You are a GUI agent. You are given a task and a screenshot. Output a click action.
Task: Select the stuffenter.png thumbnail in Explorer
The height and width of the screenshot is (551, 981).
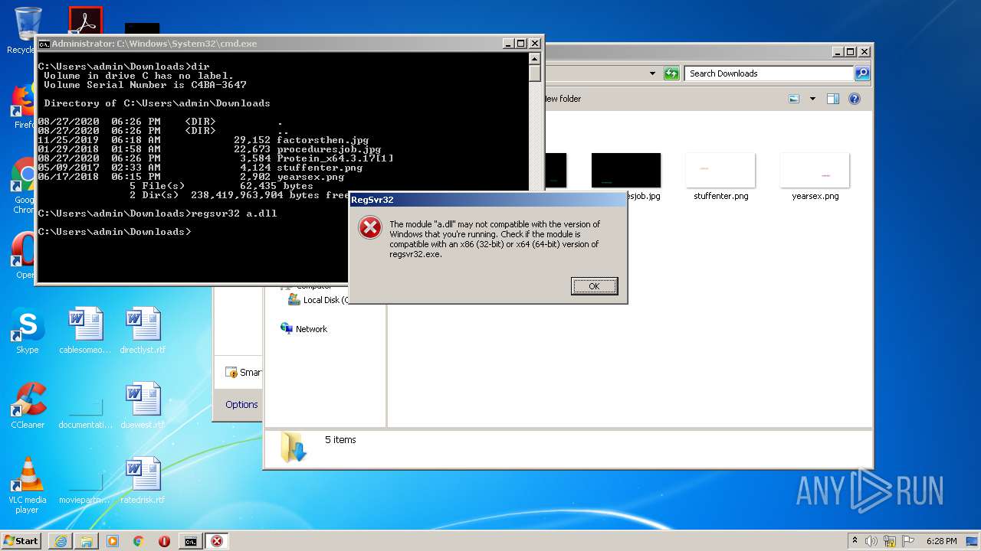click(x=720, y=170)
